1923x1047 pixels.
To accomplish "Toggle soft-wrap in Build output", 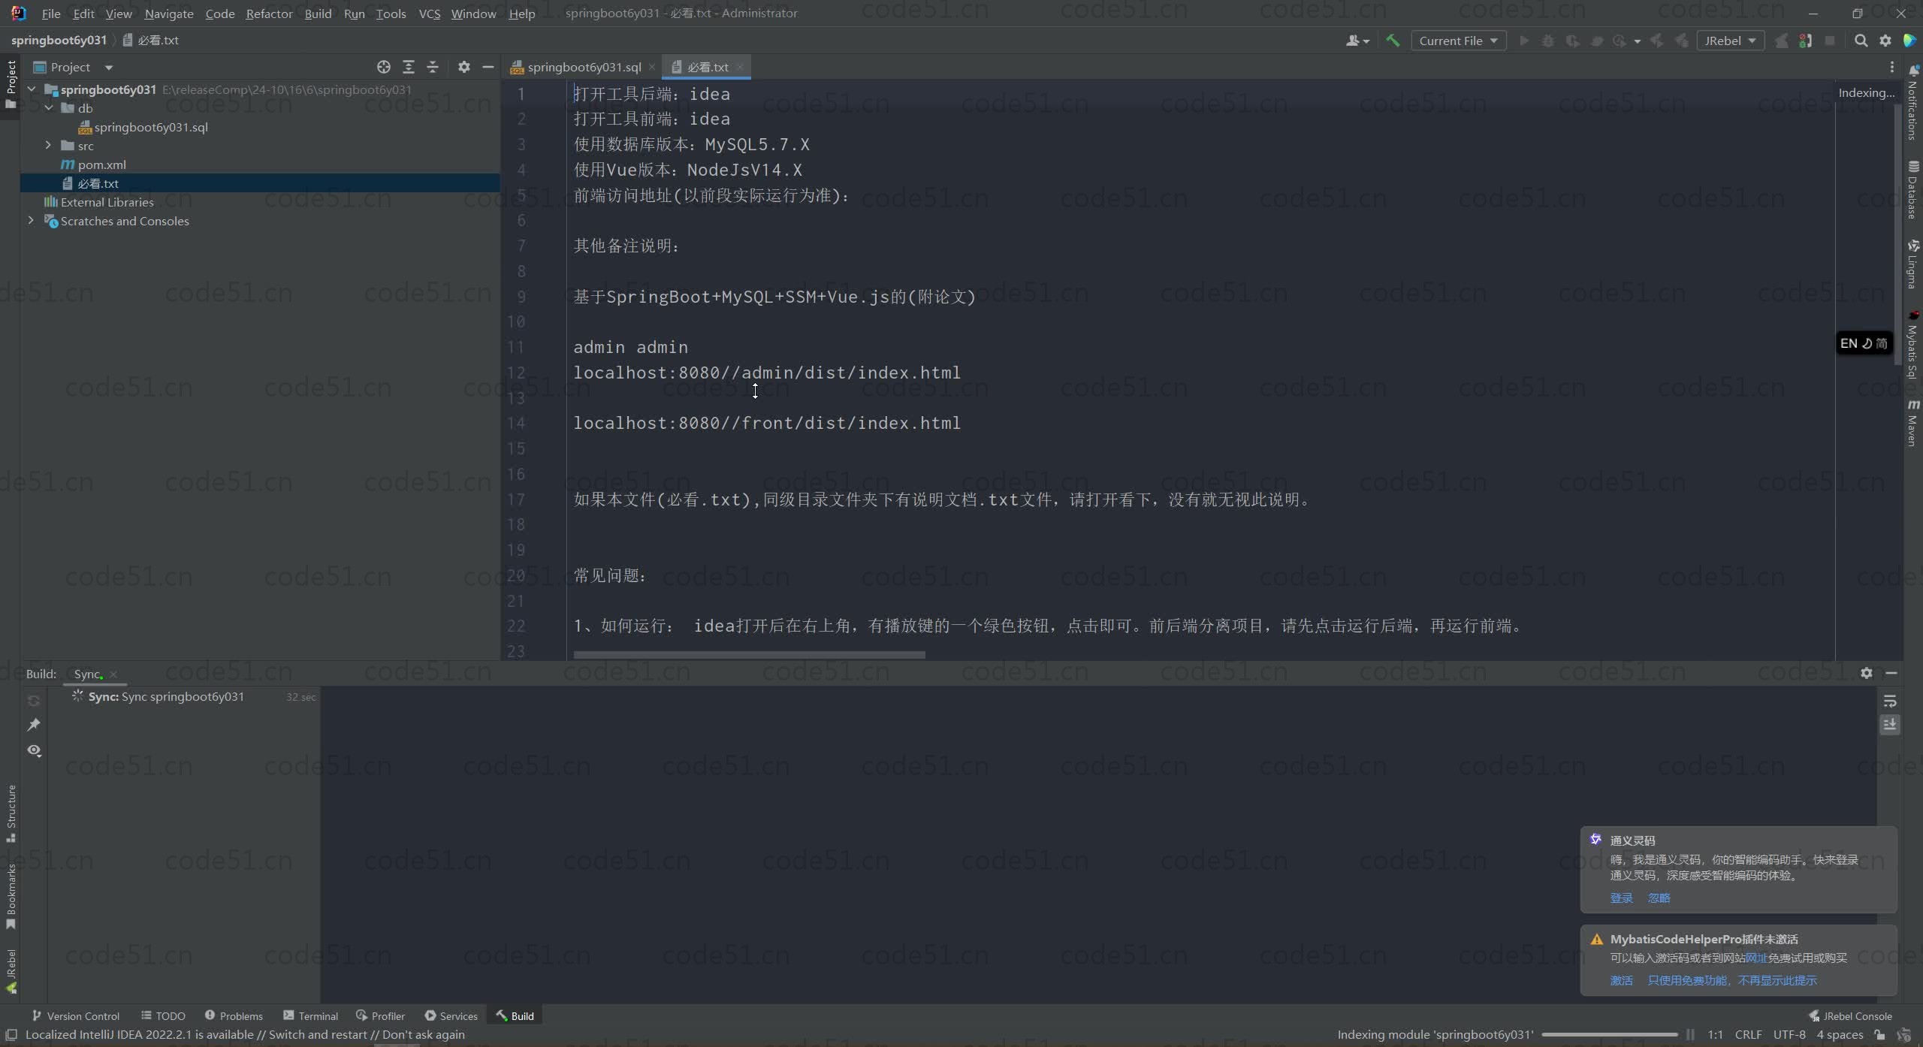I will tap(1890, 701).
